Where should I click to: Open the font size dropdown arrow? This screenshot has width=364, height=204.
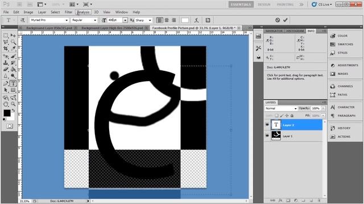(125, 20)
